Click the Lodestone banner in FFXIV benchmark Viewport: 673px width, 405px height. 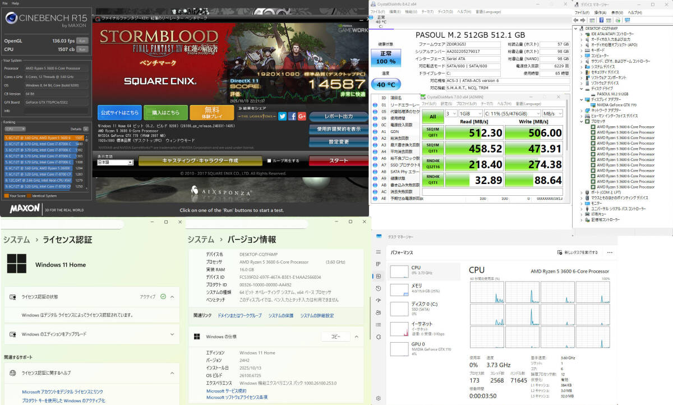pos(257,116)
